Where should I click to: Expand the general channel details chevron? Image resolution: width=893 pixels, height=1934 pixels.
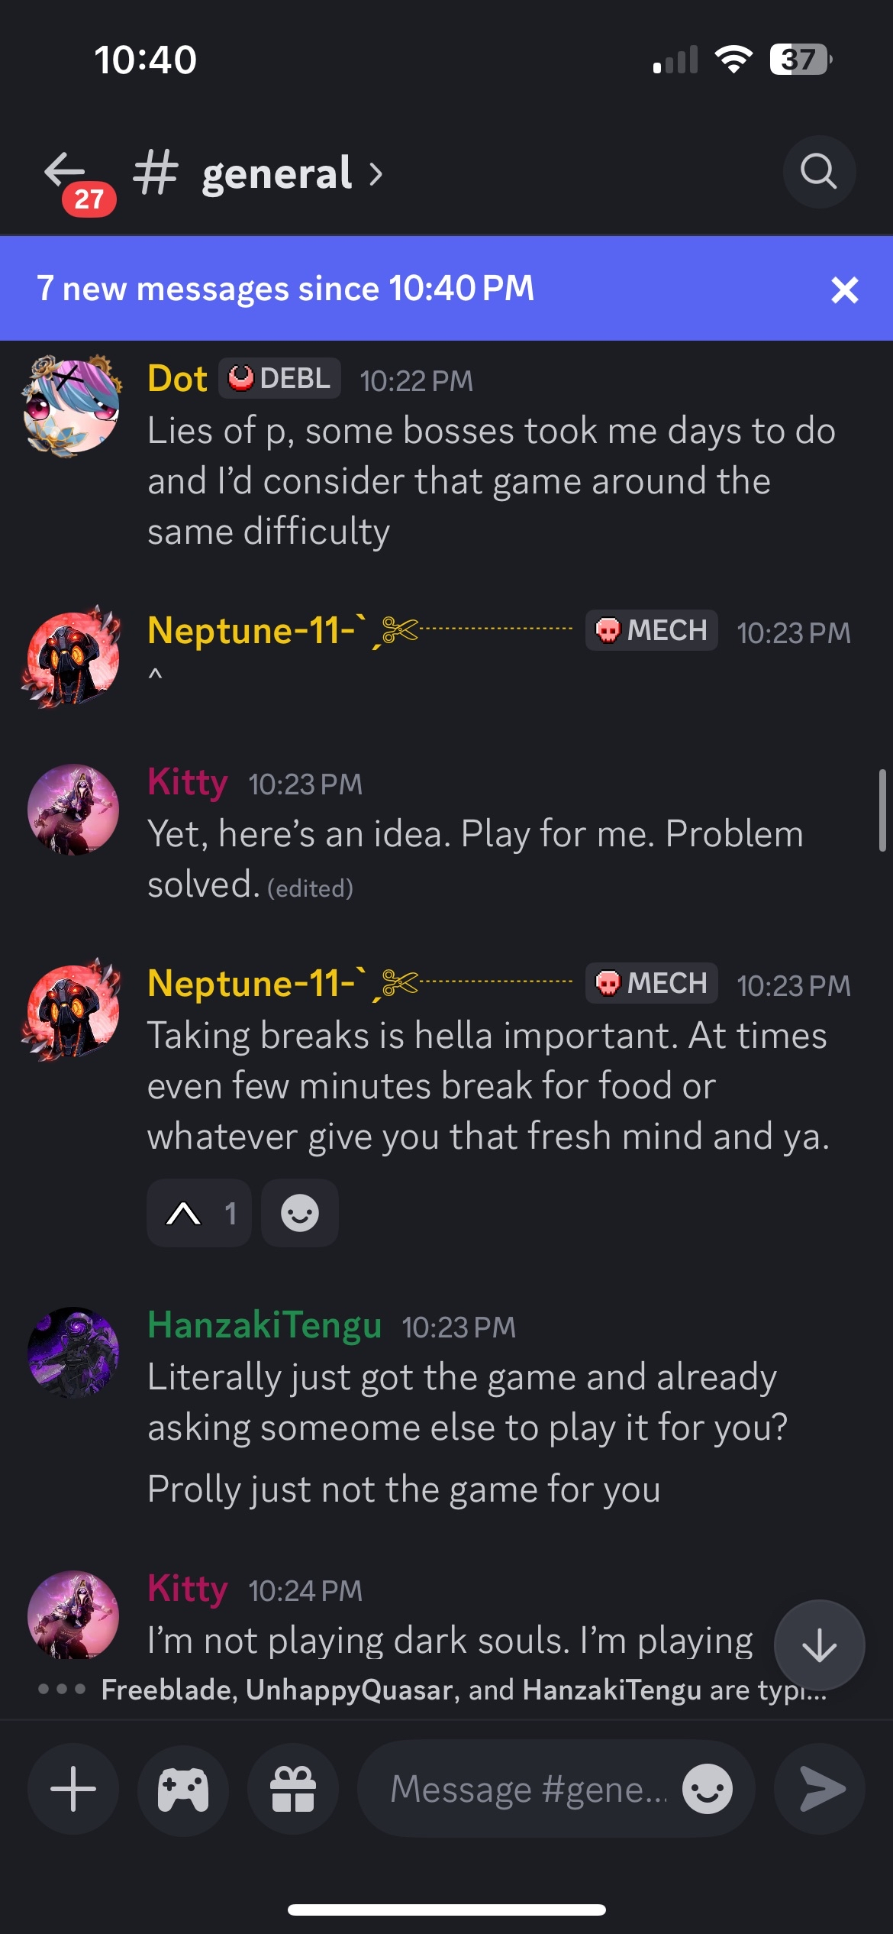(x=376, y=174)
